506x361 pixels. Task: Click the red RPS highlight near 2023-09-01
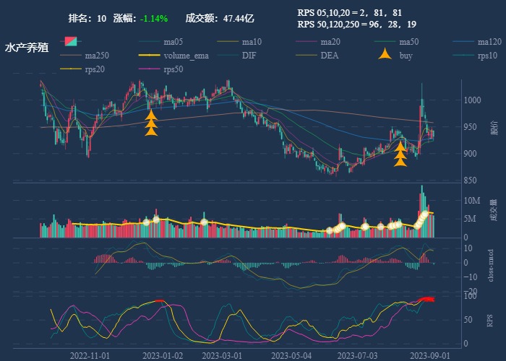tap(426, 299)
